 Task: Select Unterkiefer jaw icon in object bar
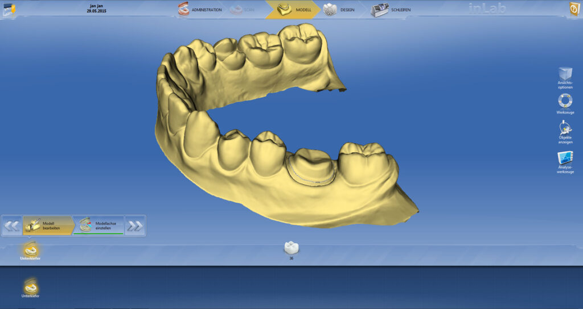point(31,249)
